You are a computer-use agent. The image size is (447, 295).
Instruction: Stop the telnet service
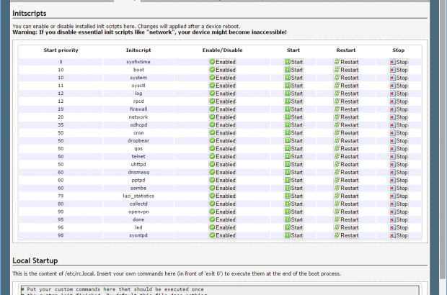pos(399,156)
